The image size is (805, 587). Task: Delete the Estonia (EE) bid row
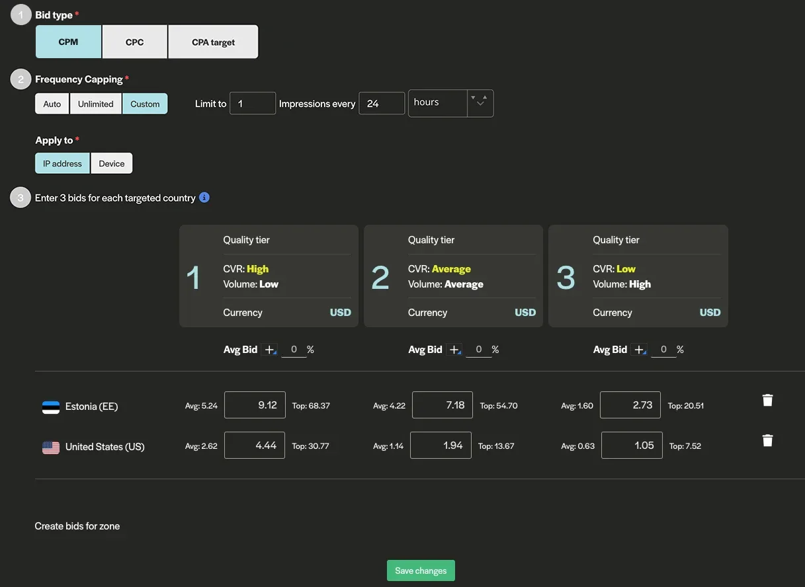tap(767, 400)
